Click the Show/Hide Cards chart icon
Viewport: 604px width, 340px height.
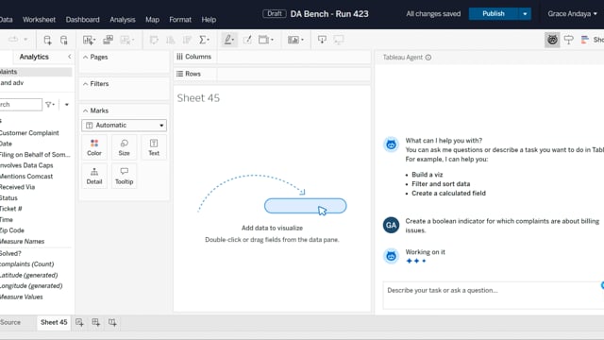(295, 40)
